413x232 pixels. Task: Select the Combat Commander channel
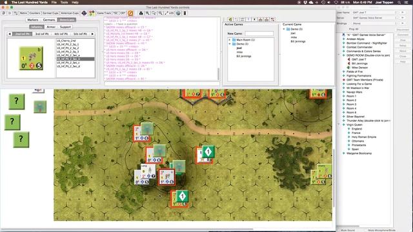(x=359, y=47)
